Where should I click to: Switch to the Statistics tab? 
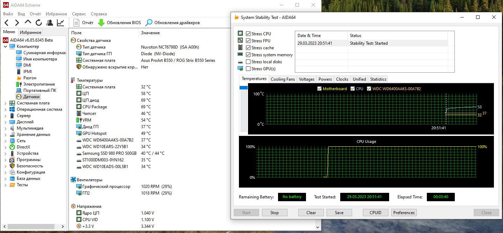coord(378,79)
